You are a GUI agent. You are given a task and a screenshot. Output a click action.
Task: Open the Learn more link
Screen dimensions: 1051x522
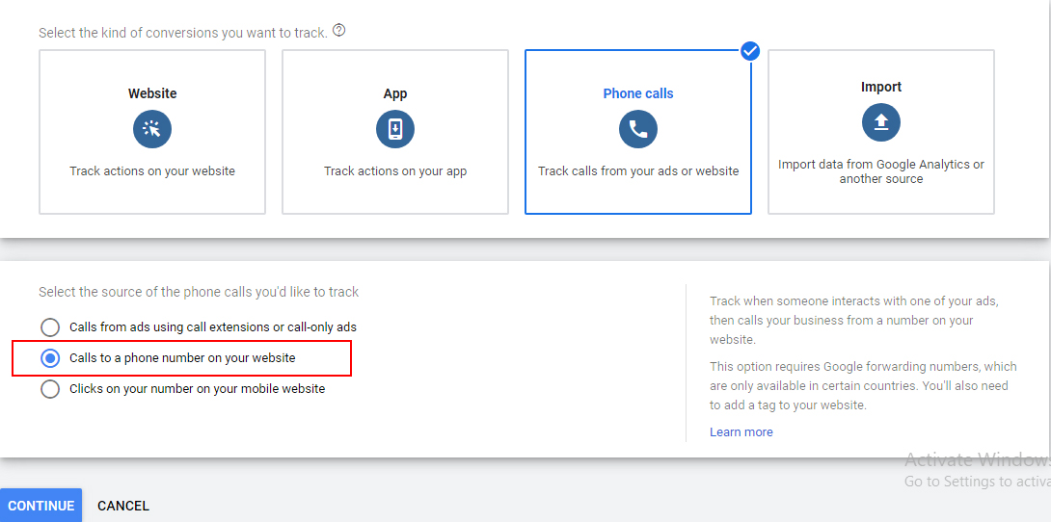(741, 432)
